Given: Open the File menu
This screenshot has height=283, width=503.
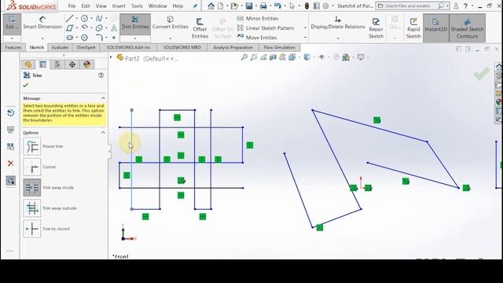Looking at the screenshot, I should [72, 6].
